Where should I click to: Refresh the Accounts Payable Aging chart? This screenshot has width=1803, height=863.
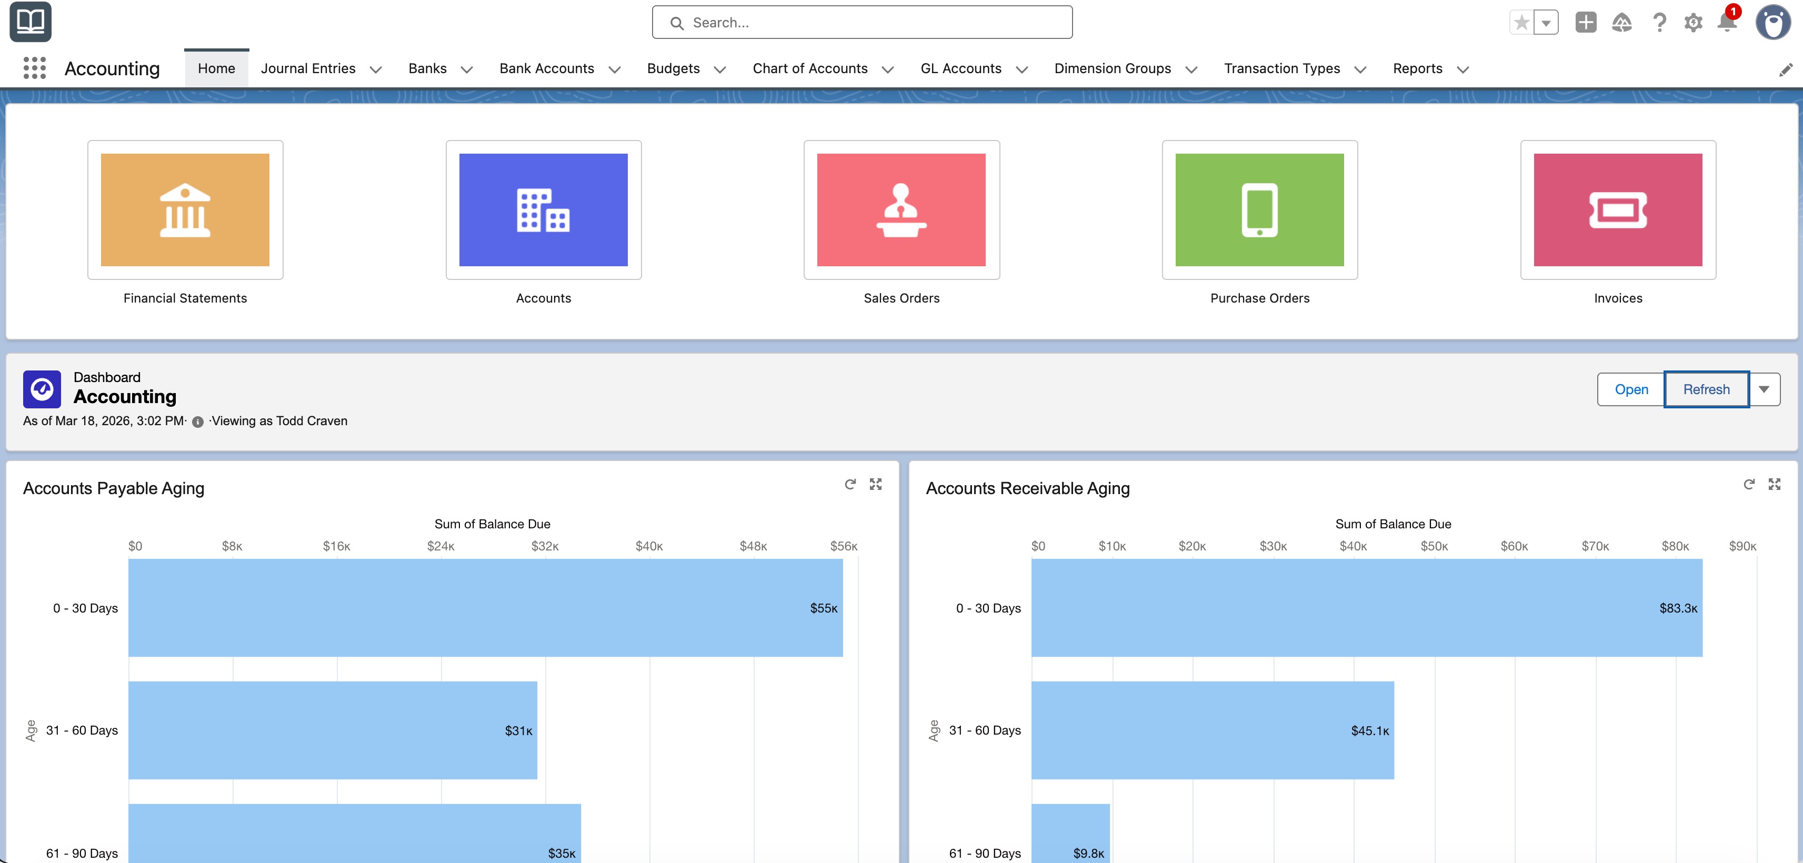(x=850, y=484)
